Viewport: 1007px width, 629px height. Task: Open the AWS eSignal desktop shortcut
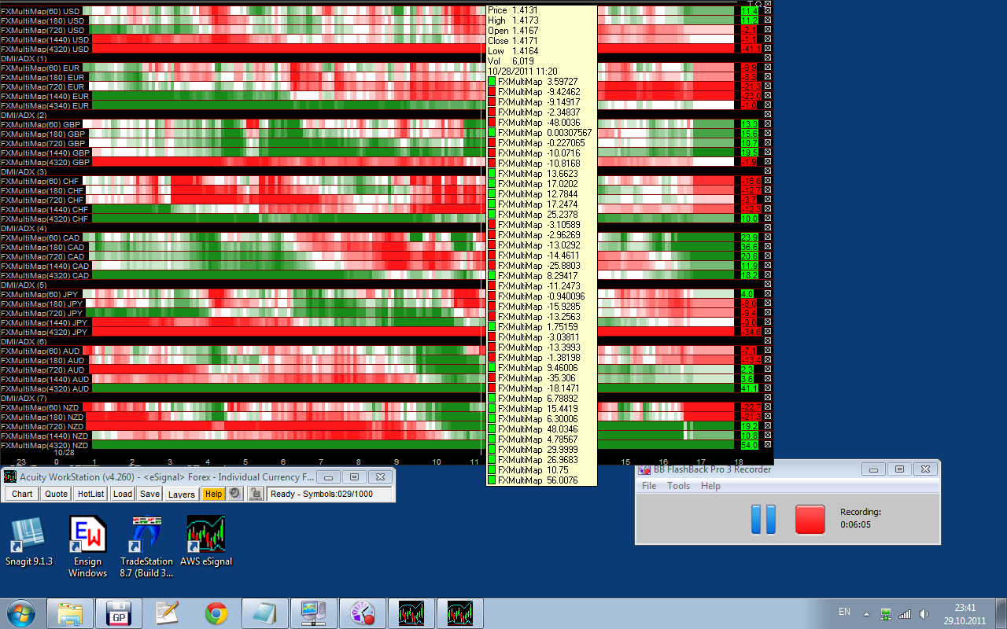coord(205,536)
